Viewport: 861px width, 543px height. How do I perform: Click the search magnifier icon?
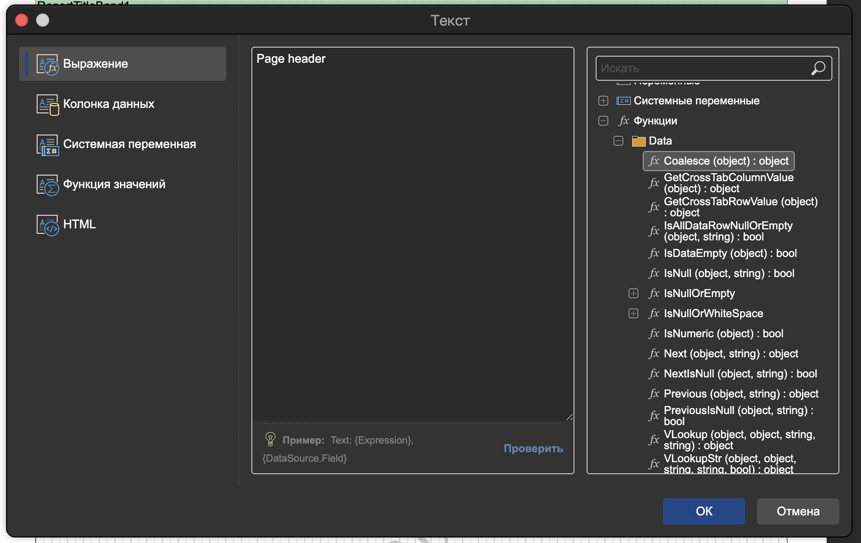tap(818, 68)
